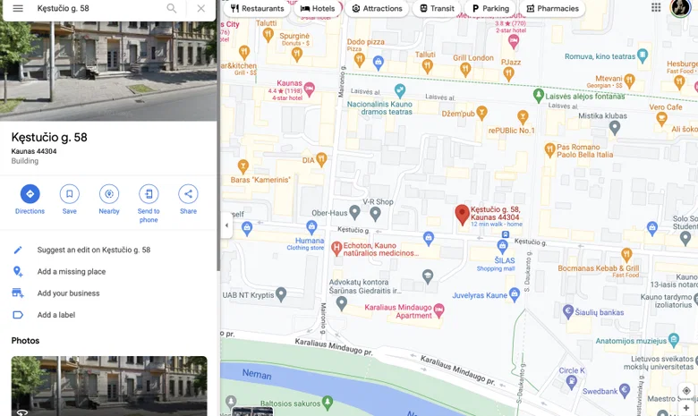Open the Google apps grid
This screenshot has width=698, height=416.
[x=656, y=7]
